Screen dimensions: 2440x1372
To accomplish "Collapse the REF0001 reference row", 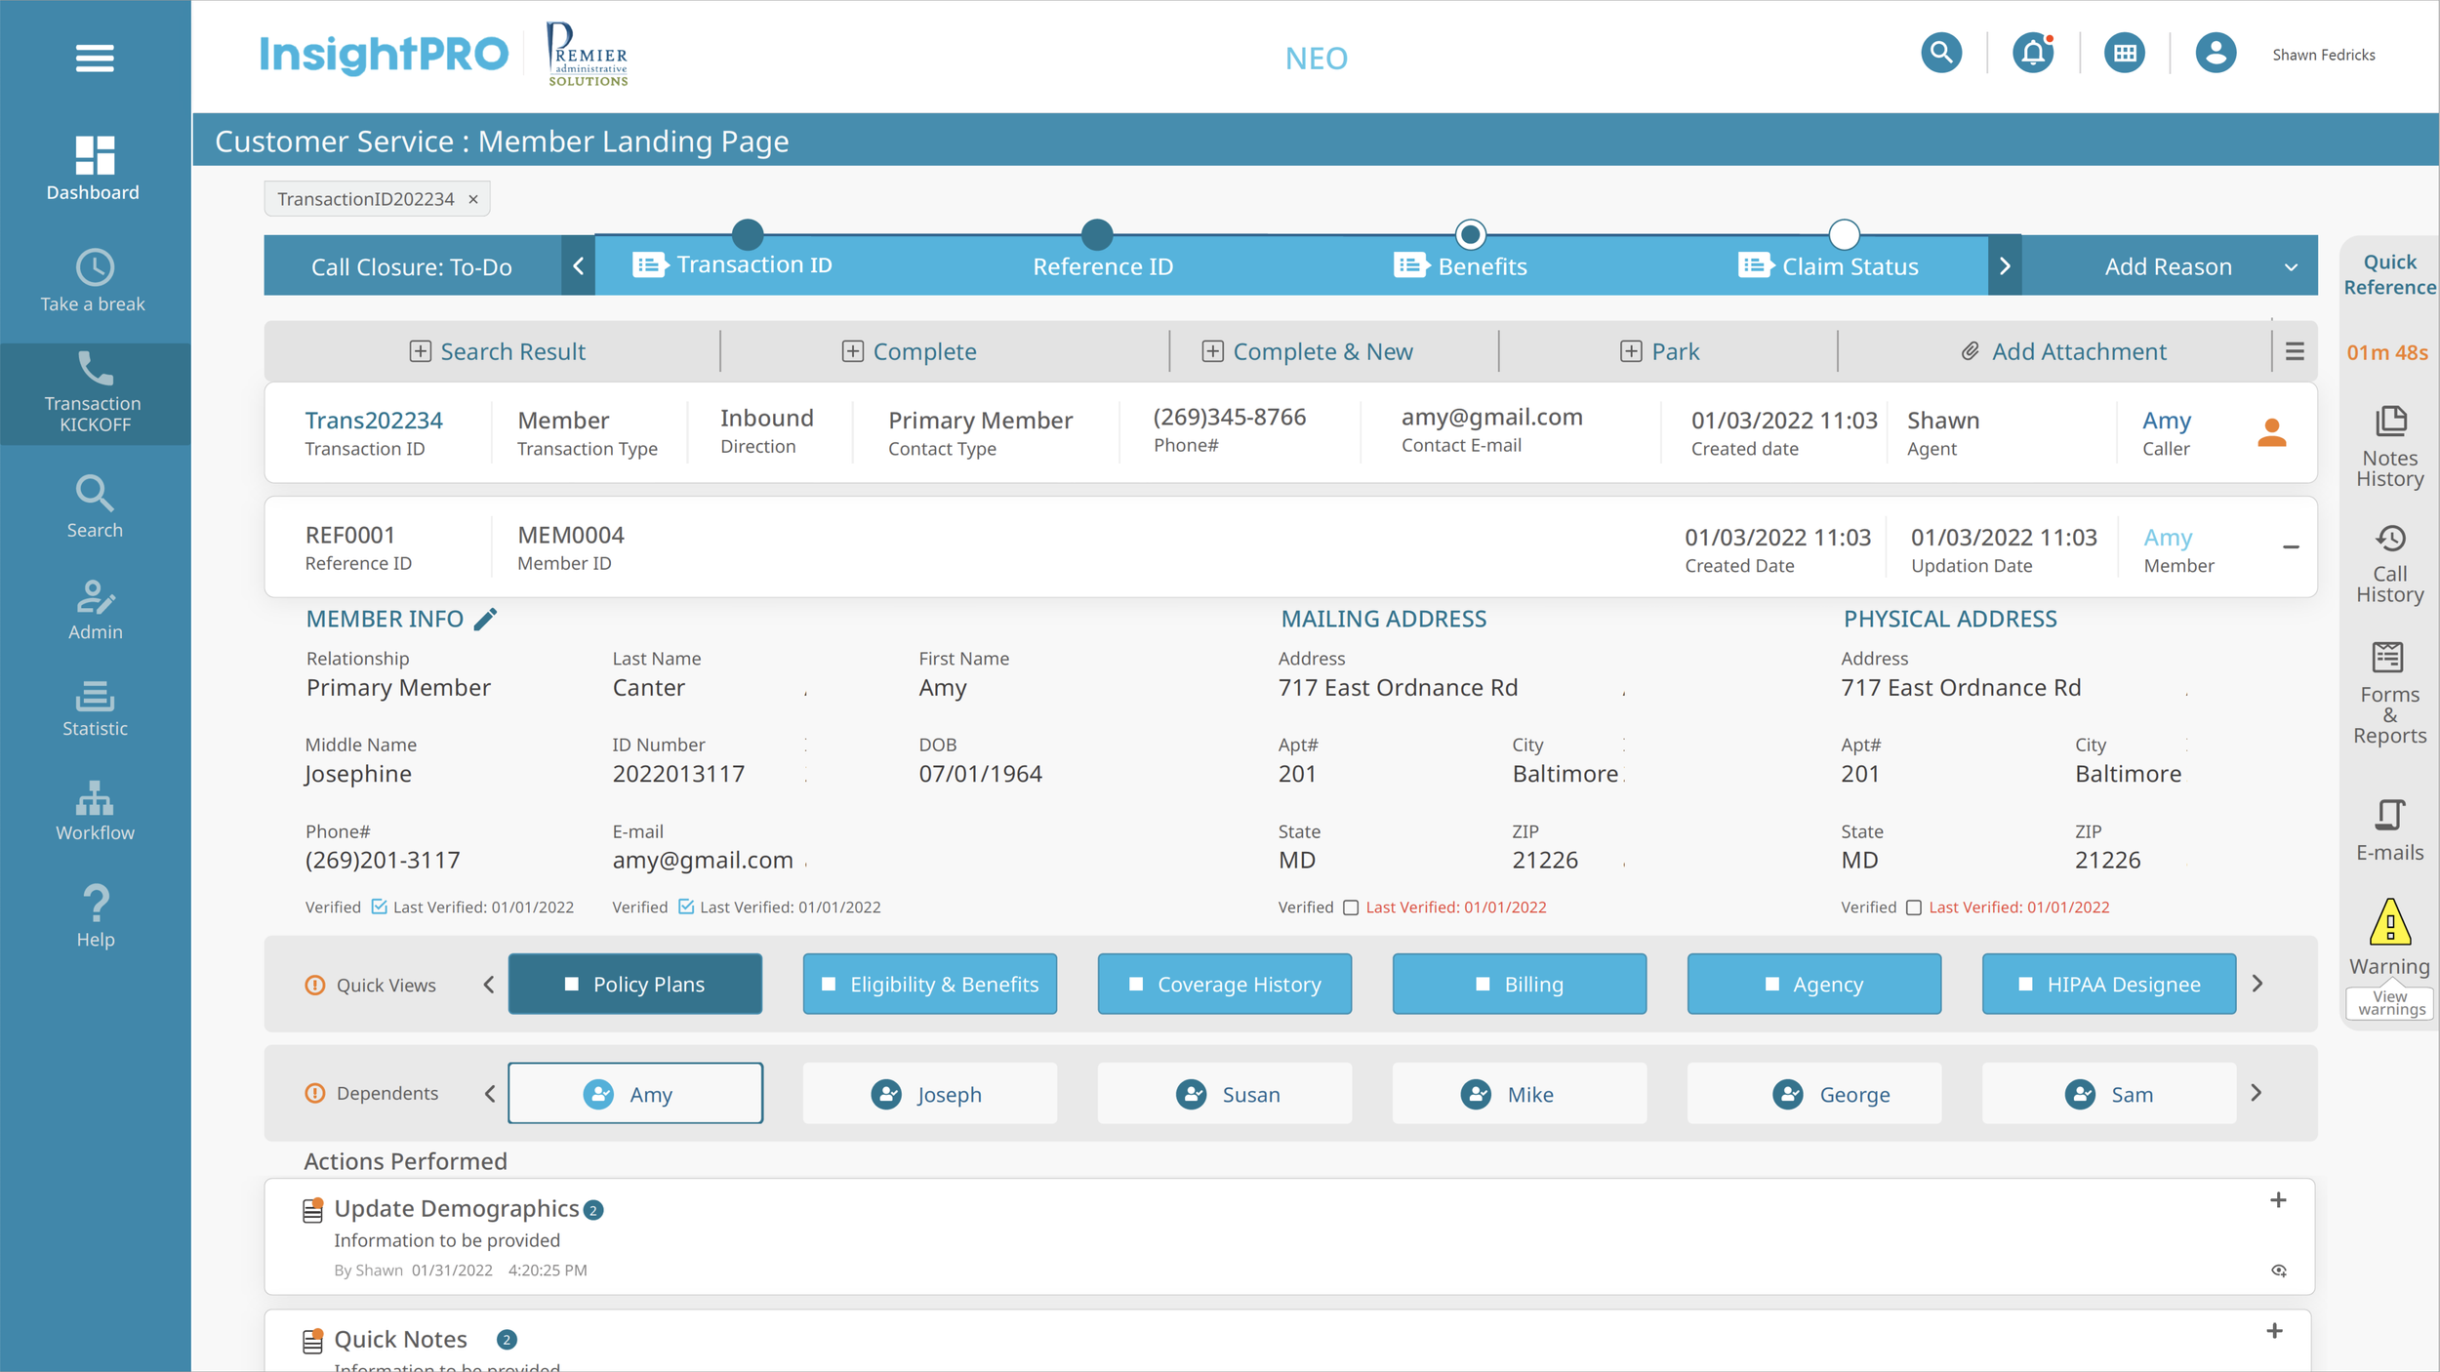I will (2291, 546).
